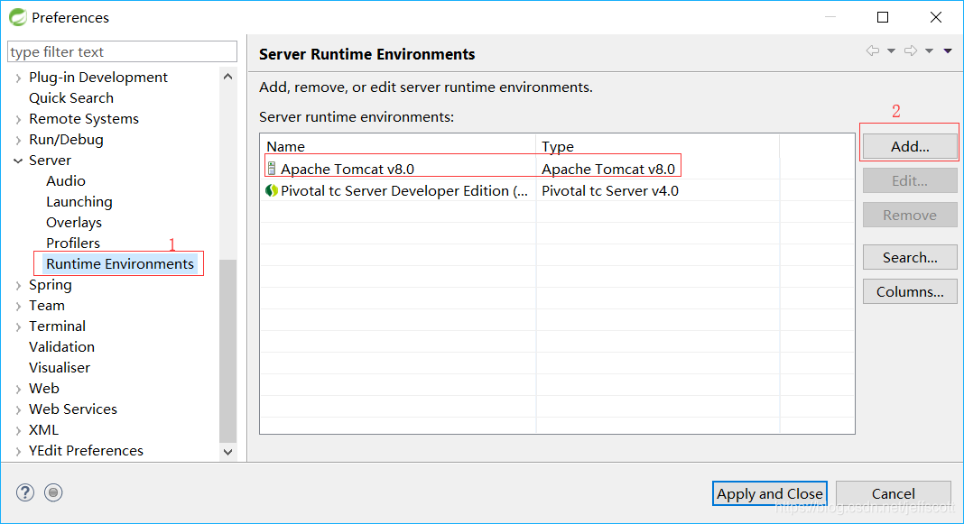Select Quick Search in tree

[x=71, y=98]
